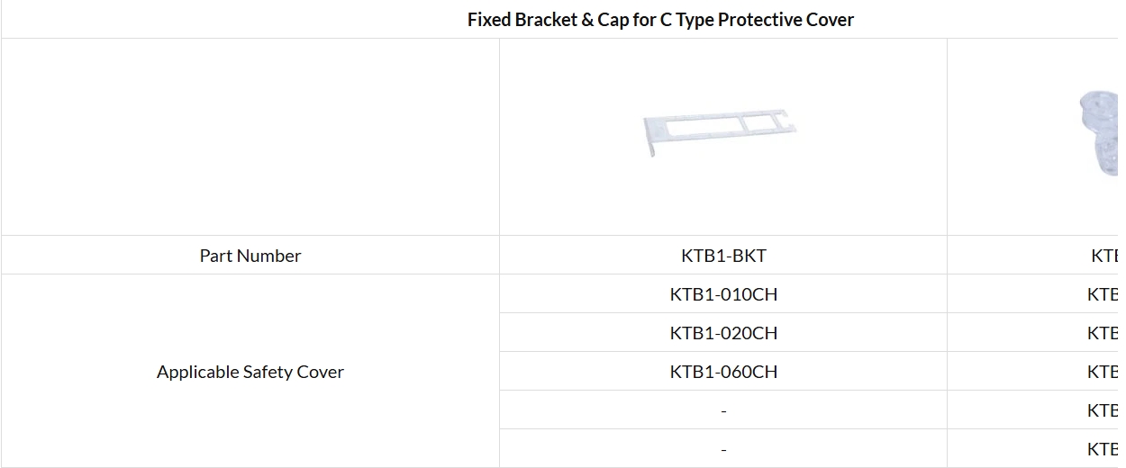1126x468 pixels.
Task: Select the KTB1-020CH cell
Action: point(723,333)
